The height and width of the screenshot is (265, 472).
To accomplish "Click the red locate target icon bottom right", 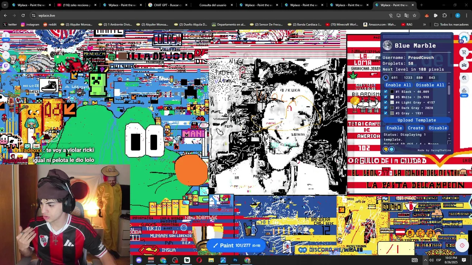I will click(x=462, y=245).
